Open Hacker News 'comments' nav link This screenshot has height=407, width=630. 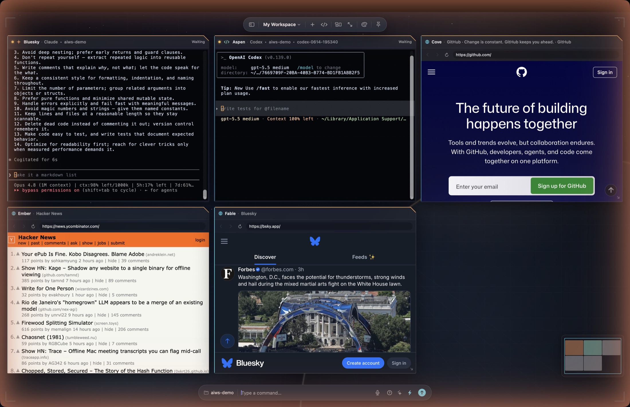(x=55, y=243)
